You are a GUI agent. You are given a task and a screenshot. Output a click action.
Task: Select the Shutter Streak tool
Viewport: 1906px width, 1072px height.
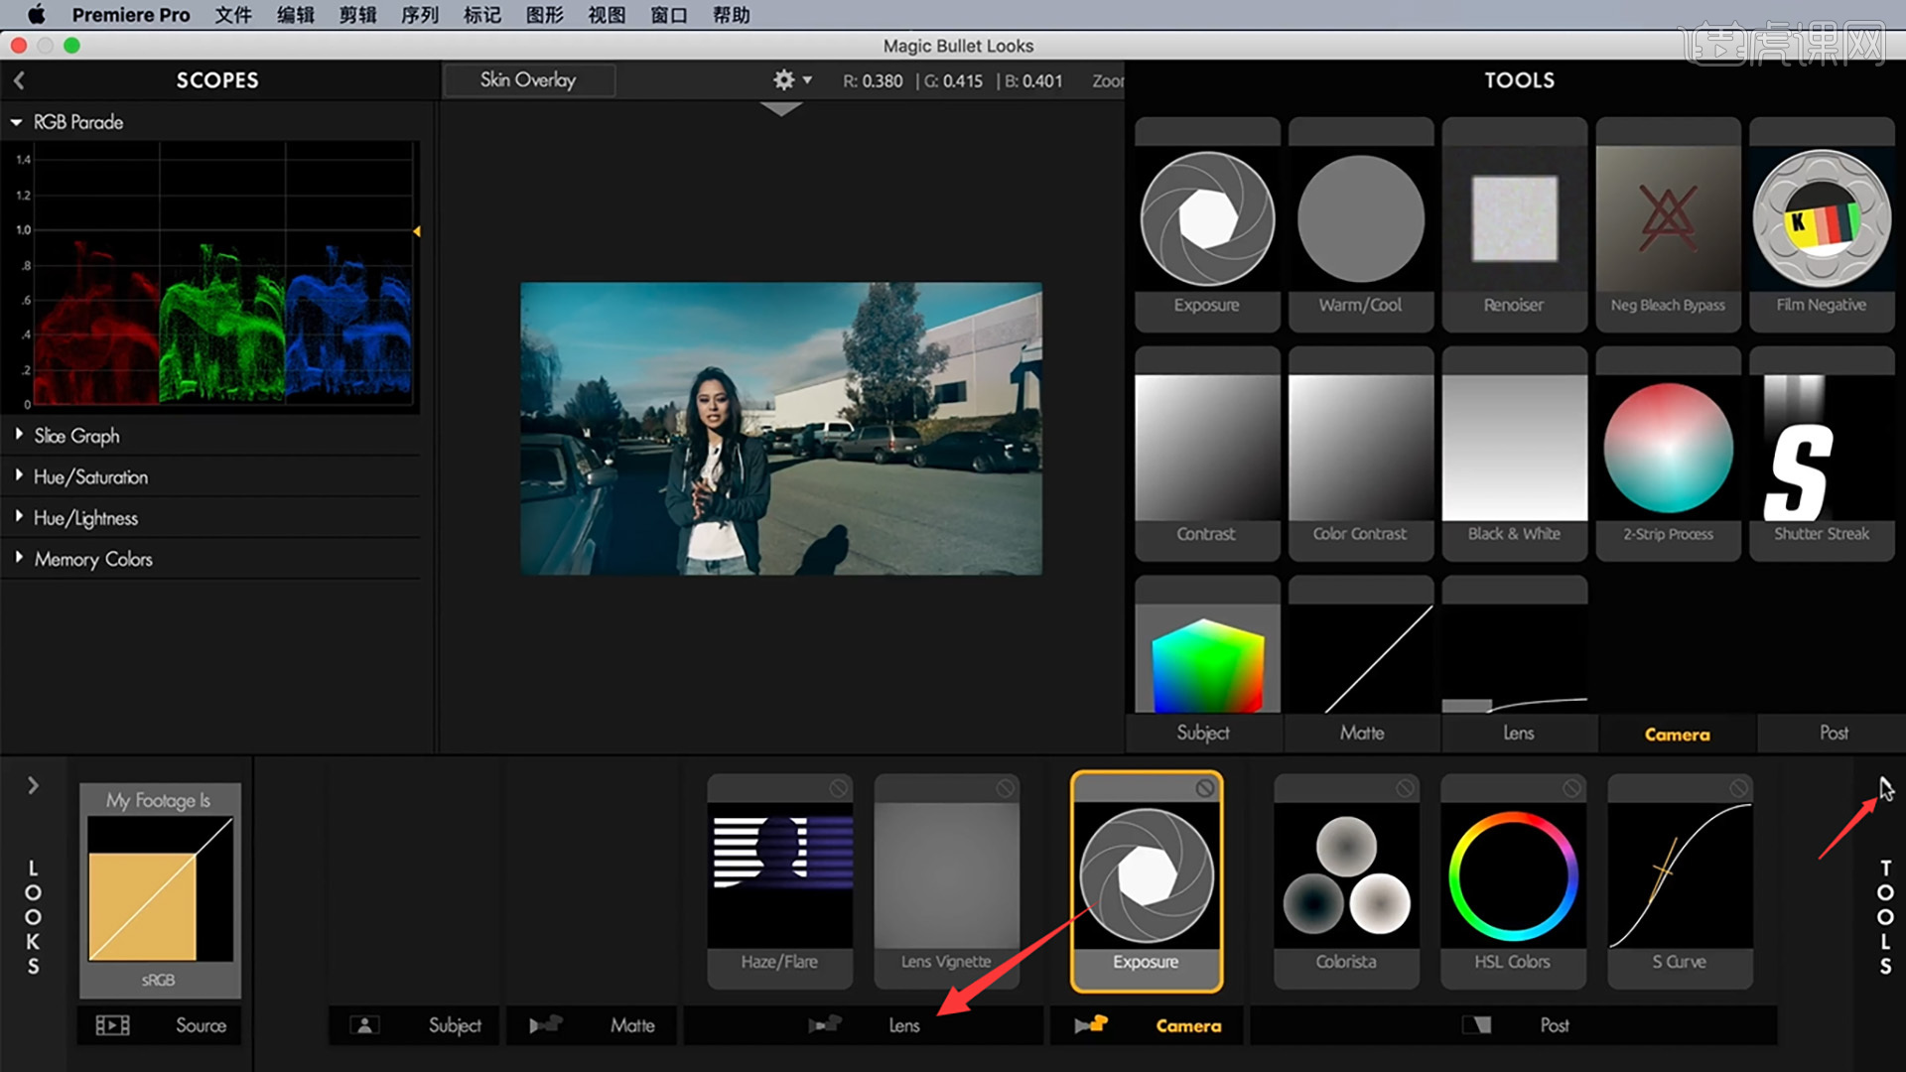click(x=1821, y=449)
